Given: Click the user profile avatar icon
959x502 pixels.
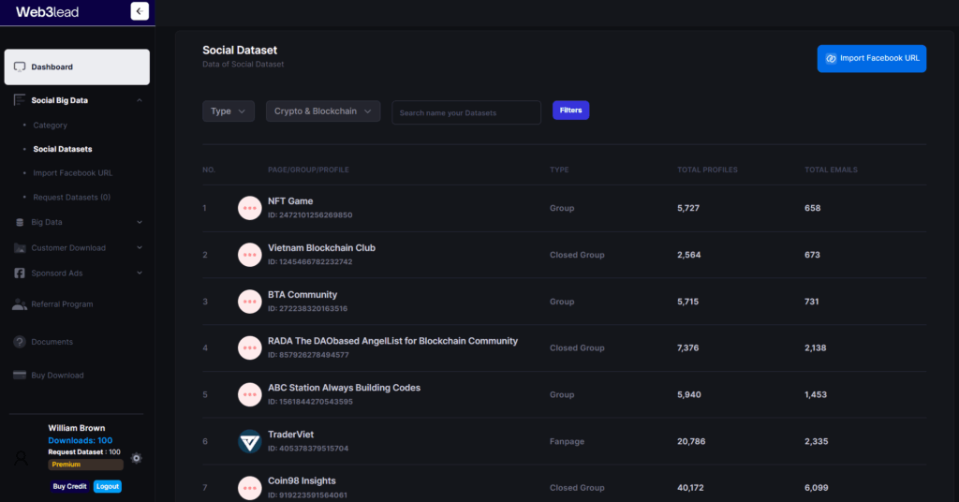Looking at the screenshot, I should point(22,458).
